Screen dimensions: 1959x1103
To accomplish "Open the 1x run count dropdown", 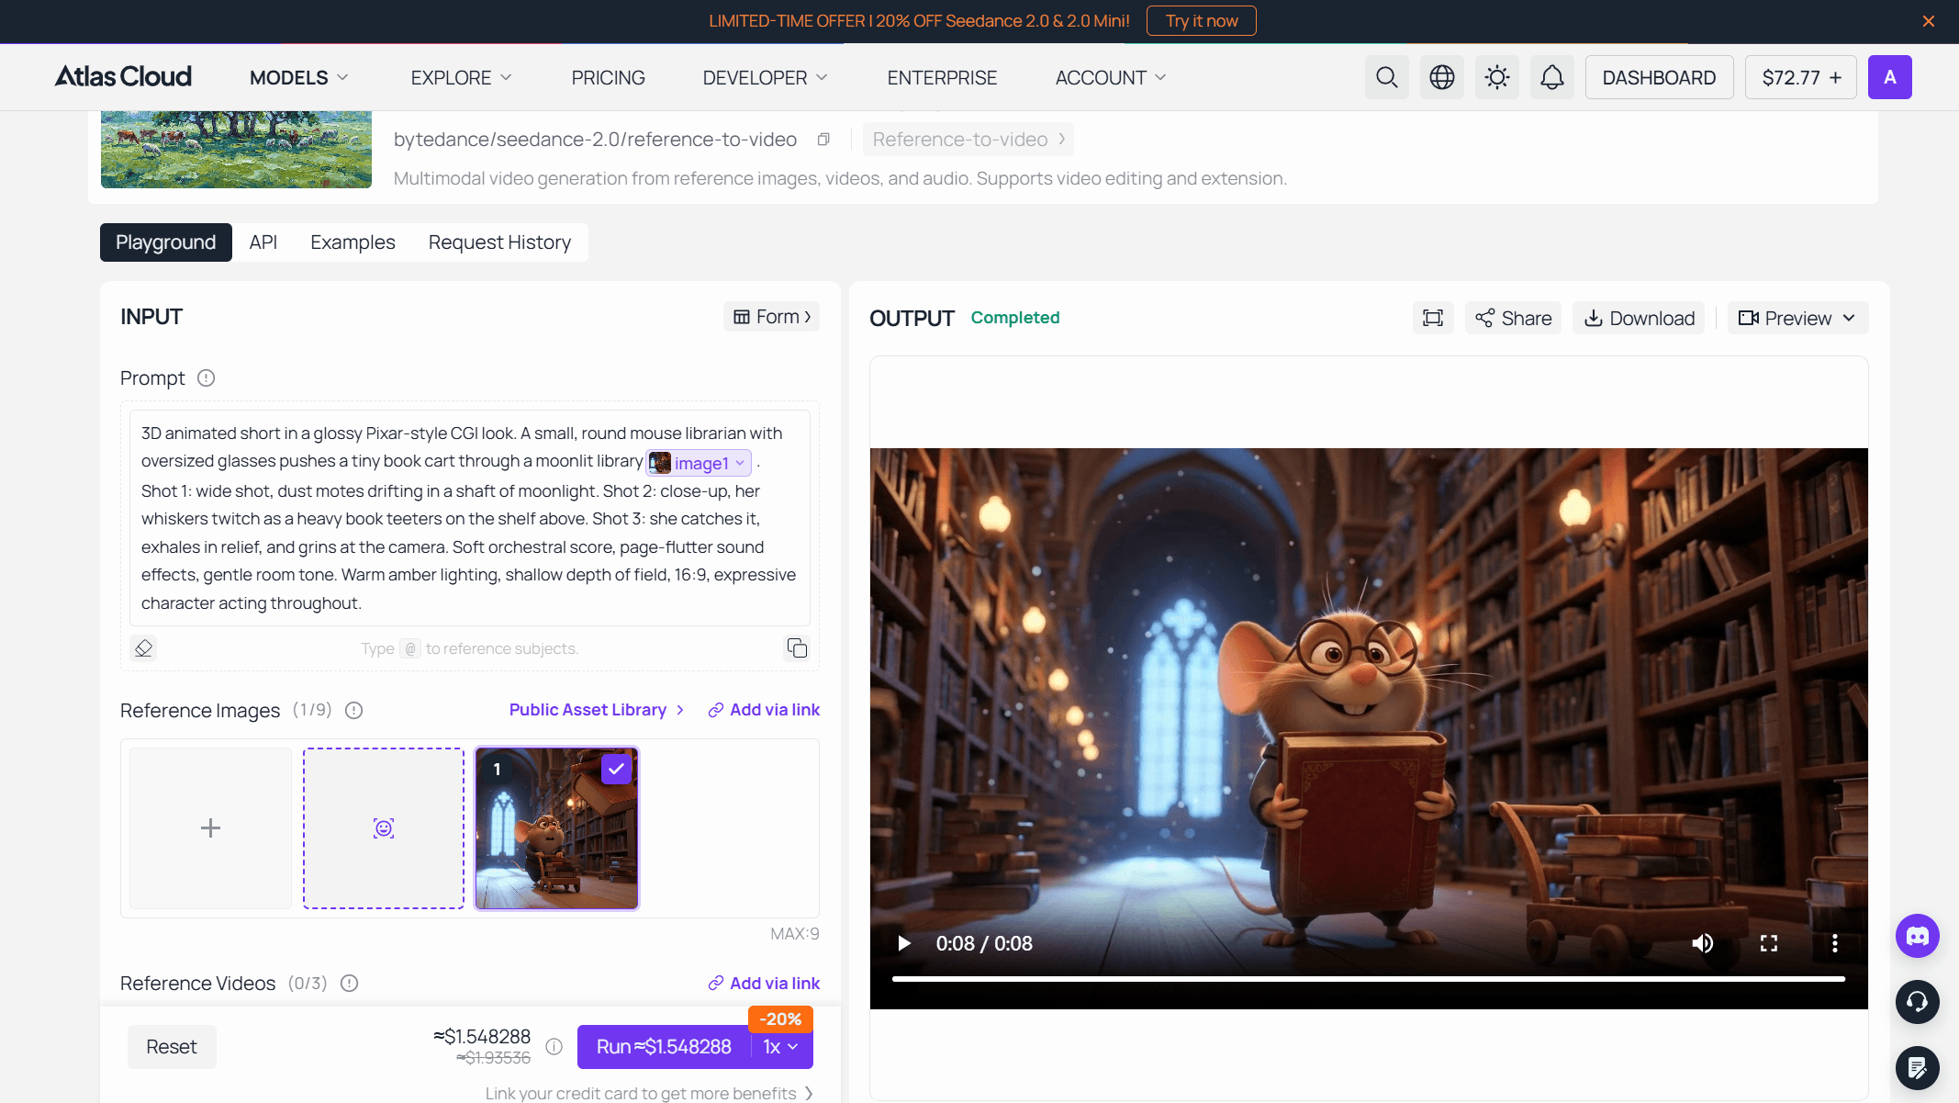I will (781, 1047).
